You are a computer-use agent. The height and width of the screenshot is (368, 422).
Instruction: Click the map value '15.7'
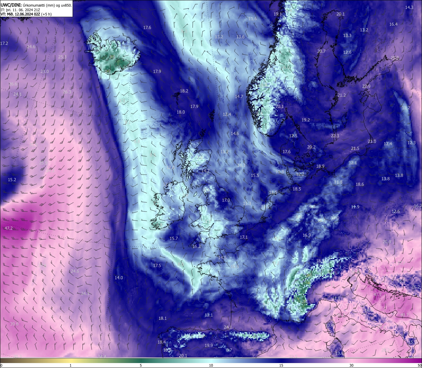point(174,238)
